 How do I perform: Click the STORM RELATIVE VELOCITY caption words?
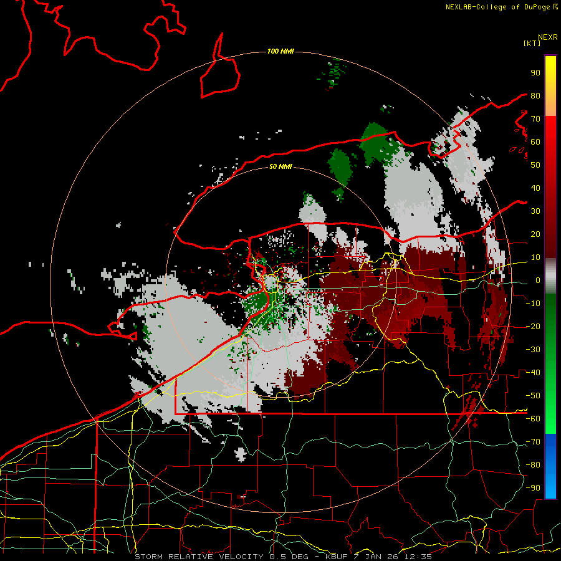click(201, 557)
